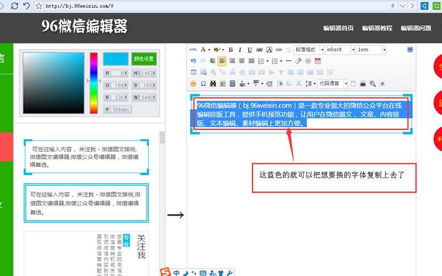Viewport: 442px width, 276px height.
Task: Click the 96微信编辑器 site logo
Action: [85, 26]
